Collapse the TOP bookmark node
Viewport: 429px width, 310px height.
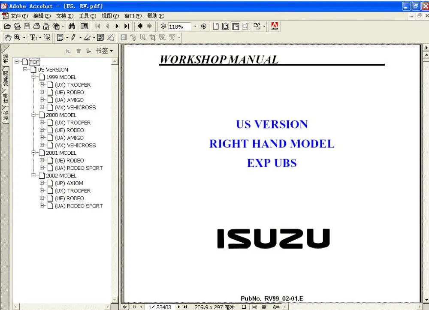point(16,62)
